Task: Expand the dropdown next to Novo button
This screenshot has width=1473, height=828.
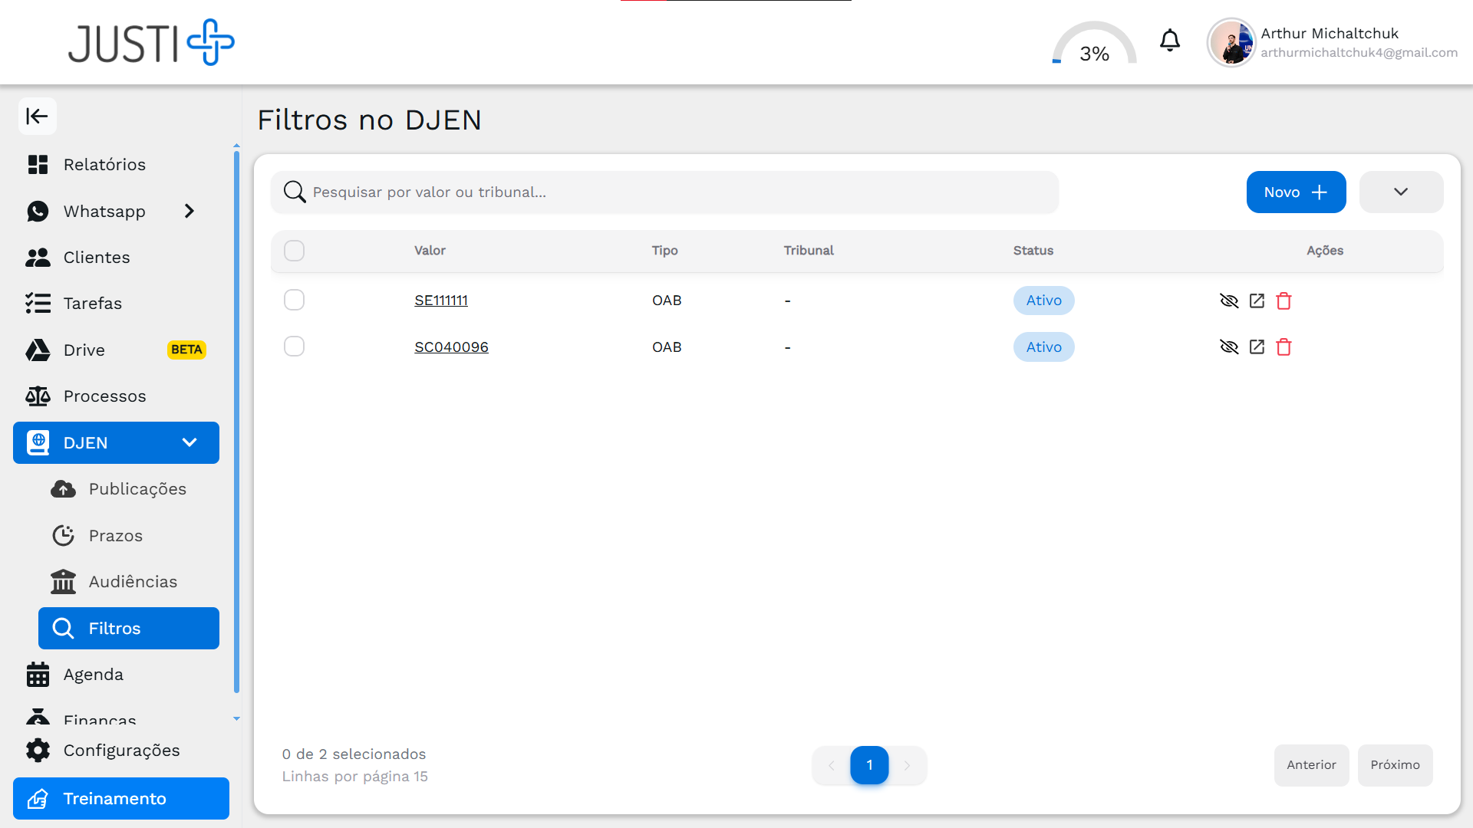Action: click(1401, 192)
